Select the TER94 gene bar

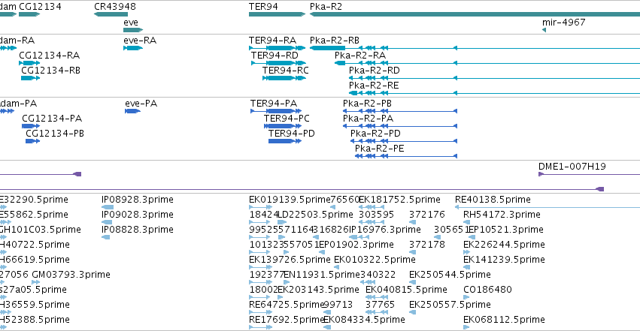[278, 14]
